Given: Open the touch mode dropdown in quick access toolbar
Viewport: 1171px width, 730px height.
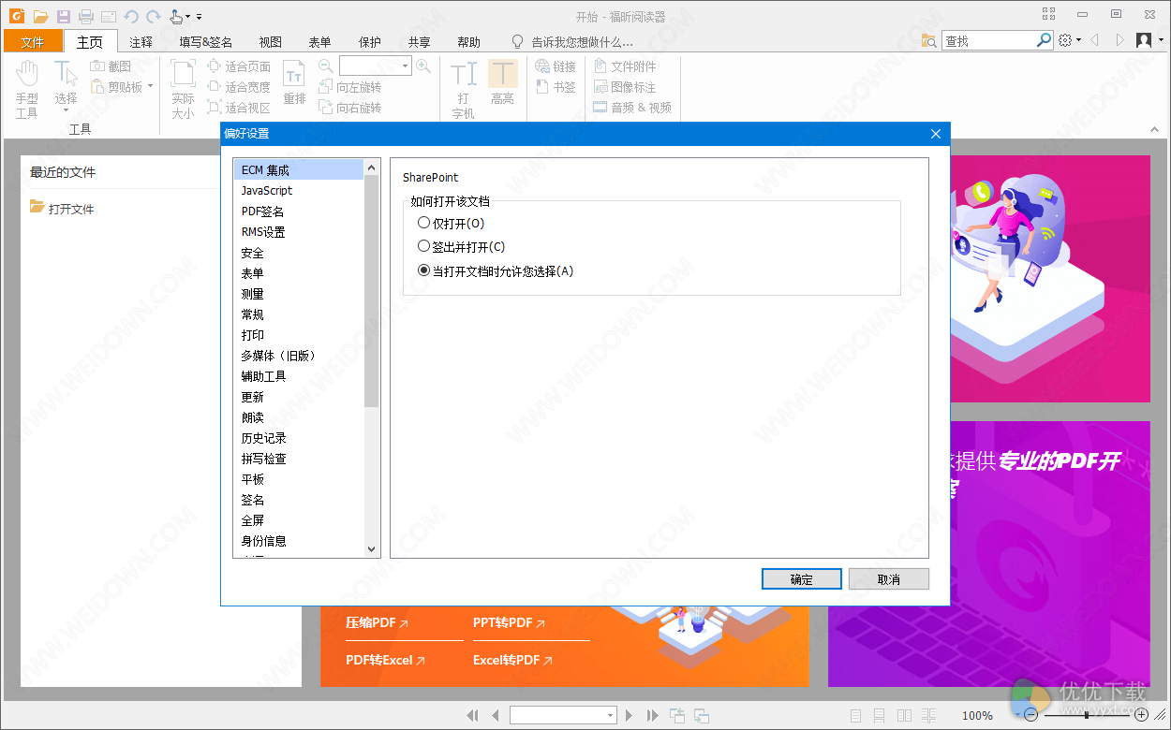Looking at the screenshot, I should pyautogui.click(x=187, y=17).
